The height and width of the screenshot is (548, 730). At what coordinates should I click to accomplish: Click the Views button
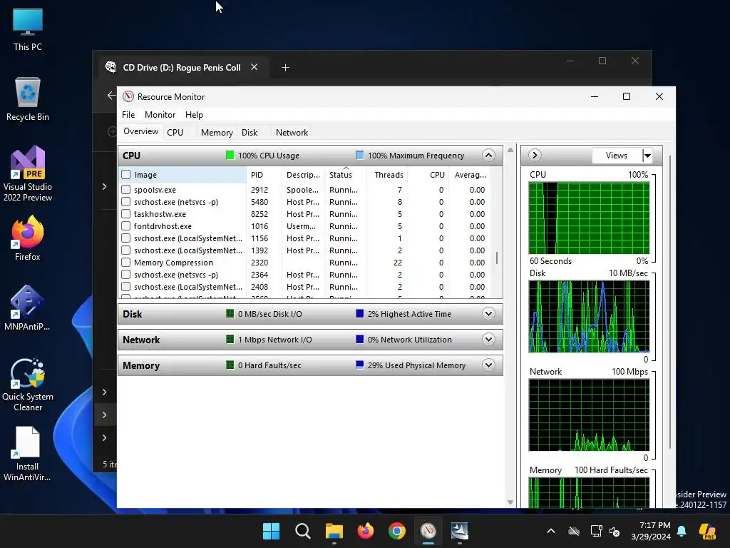pos(617,156)
